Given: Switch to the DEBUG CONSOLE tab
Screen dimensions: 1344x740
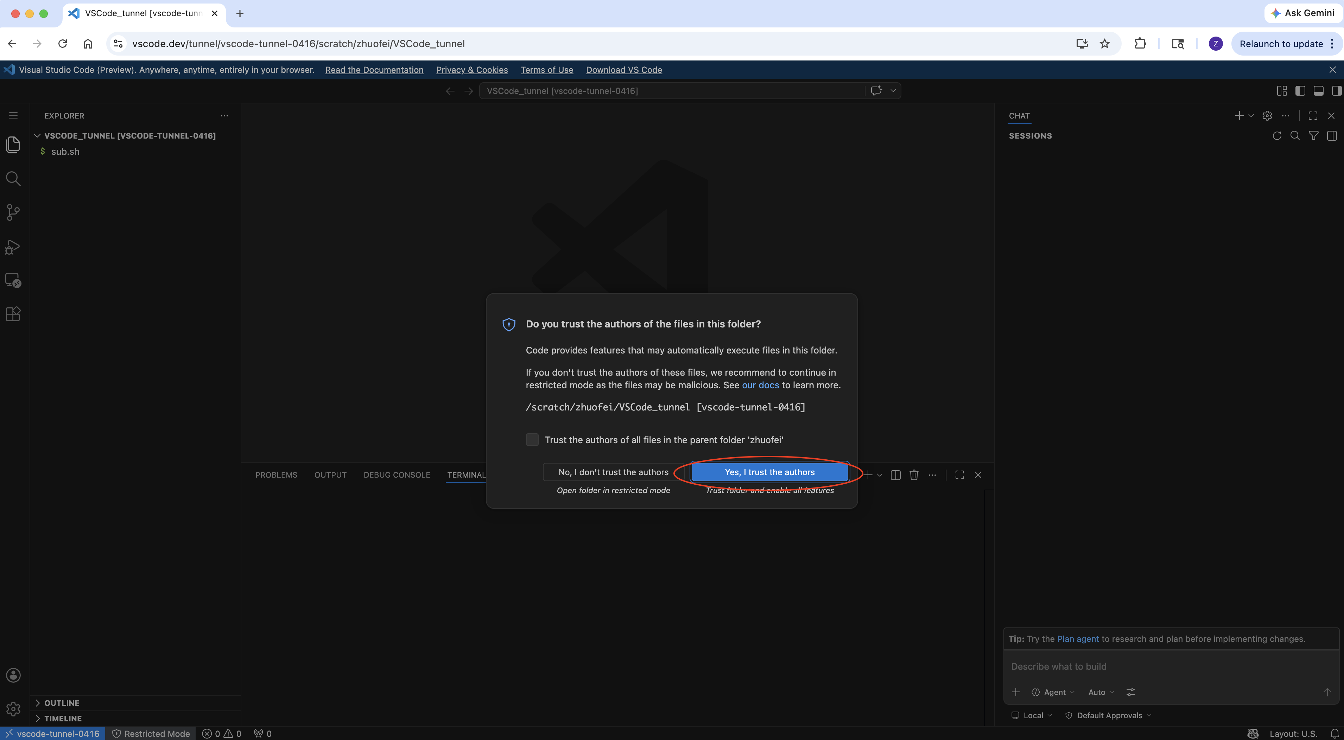Looking at the screenshot, I should point(397,474).
